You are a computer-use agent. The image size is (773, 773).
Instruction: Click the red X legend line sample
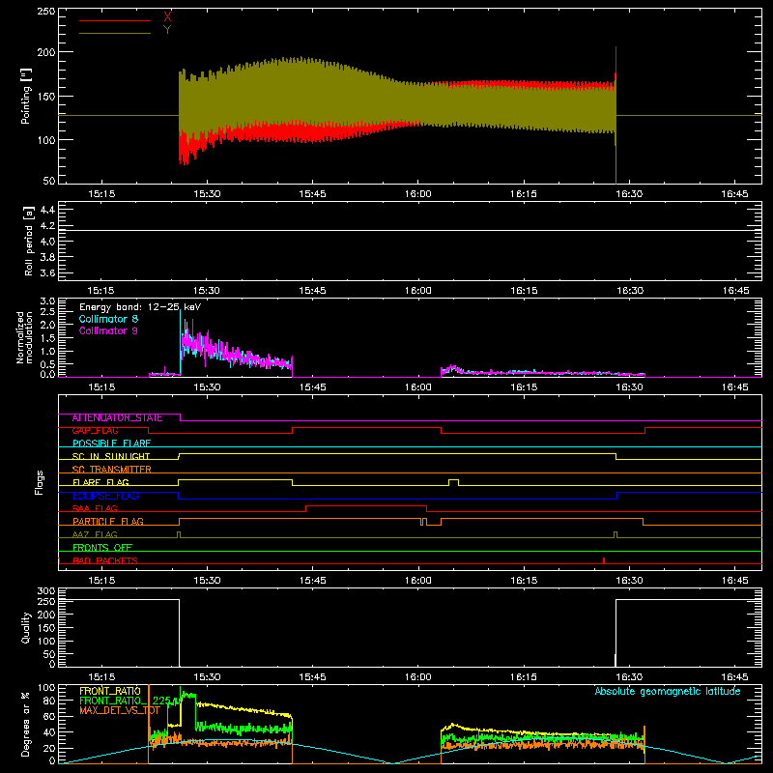click(x=114, y=20)
